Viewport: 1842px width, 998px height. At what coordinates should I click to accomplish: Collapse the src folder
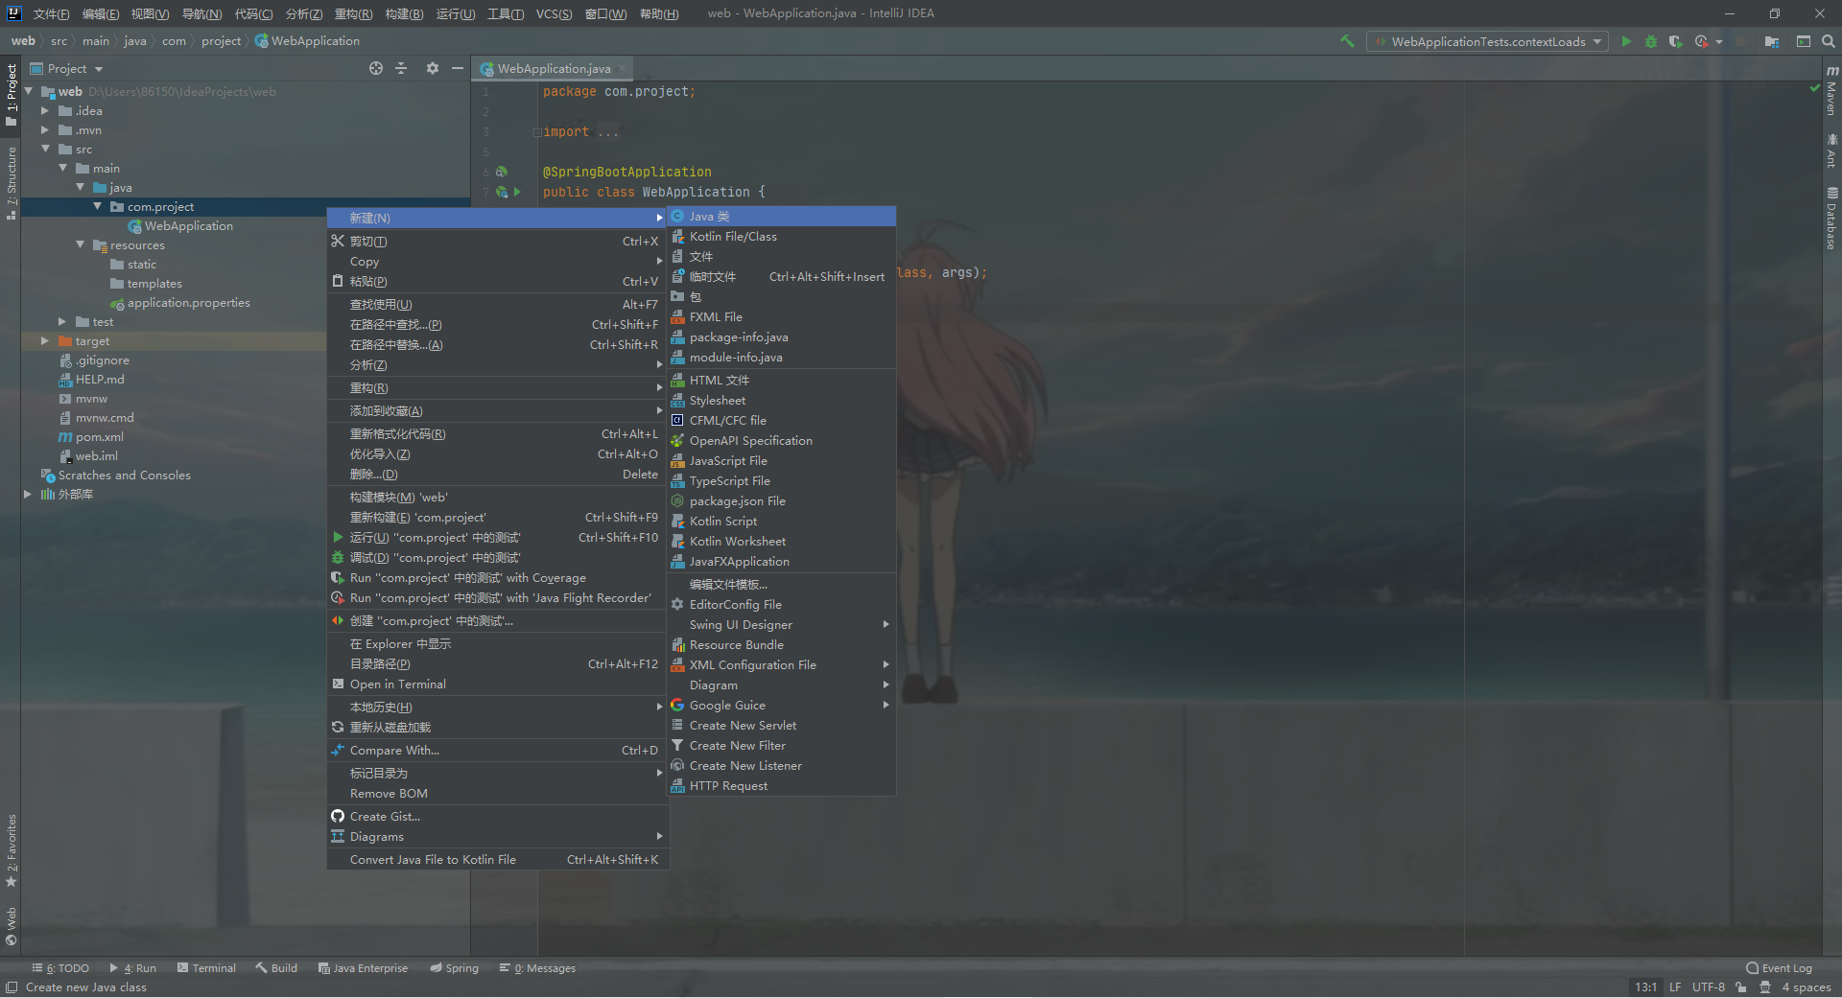click(45, 150)
